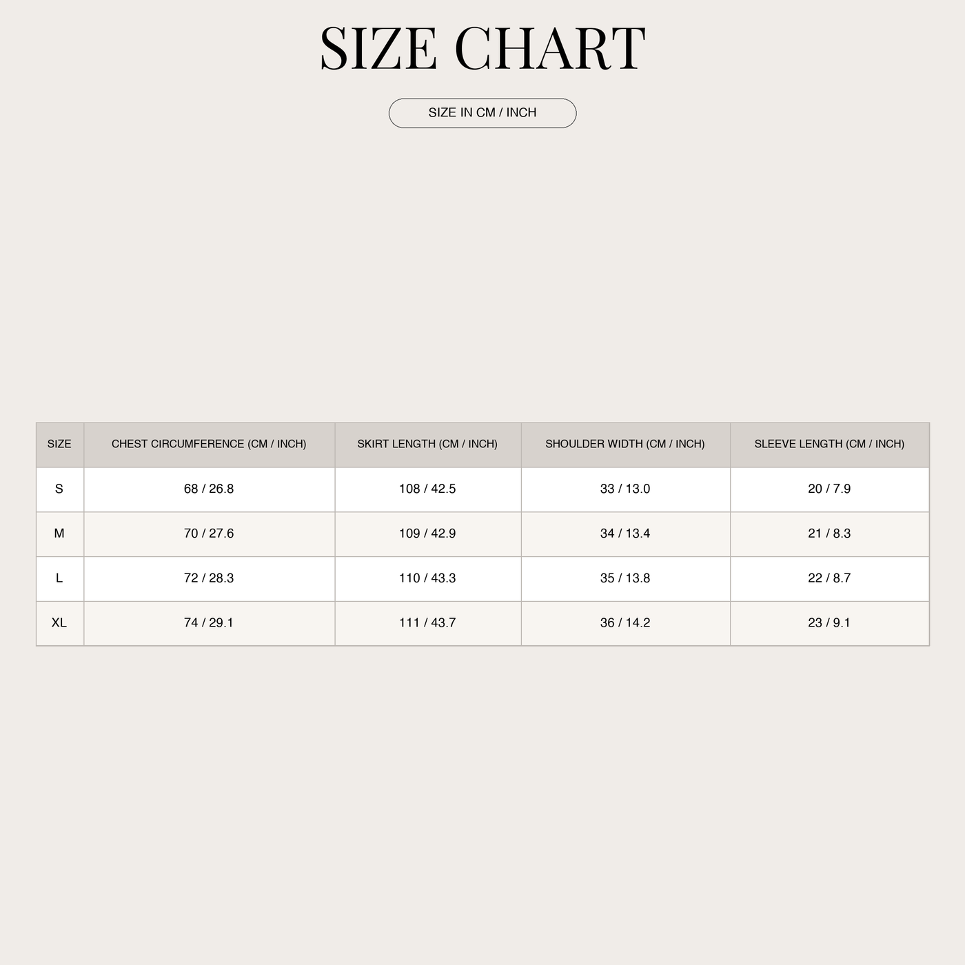This screenshot has height=965, width=965.
Task: Select the SLEEVE LENGTH column header
Action: point(829,444)
